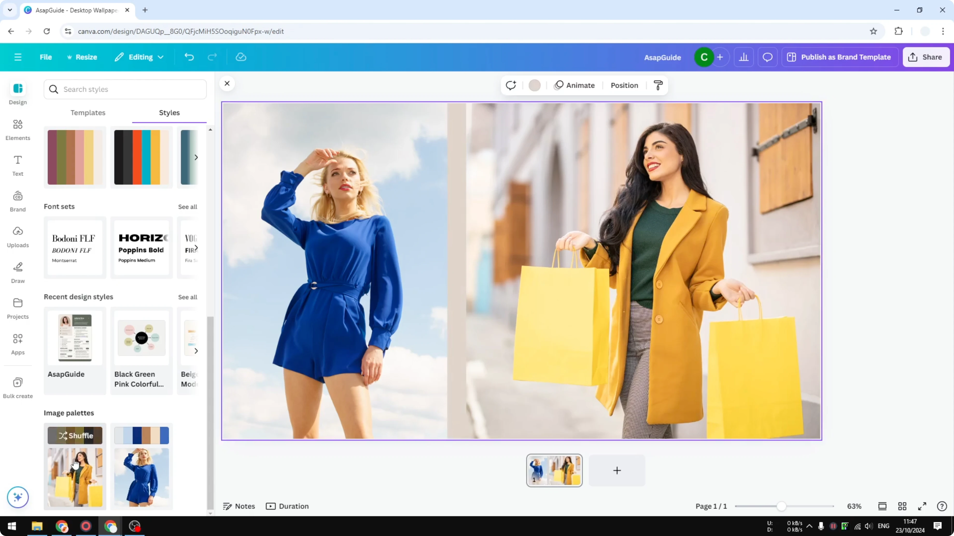The height and width of the screenshot is (536, 954).
Task: Switch to the Templates tab
Action: pyautogui.click(x=88, y=113)
